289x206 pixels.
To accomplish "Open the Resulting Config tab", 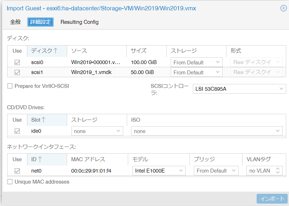I will pos(80,22).
